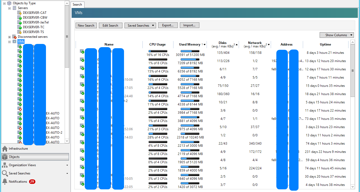This screenshot has width=360, height=192.
Task: Open the Show Columns dropdown
Action: click(336, 35)
